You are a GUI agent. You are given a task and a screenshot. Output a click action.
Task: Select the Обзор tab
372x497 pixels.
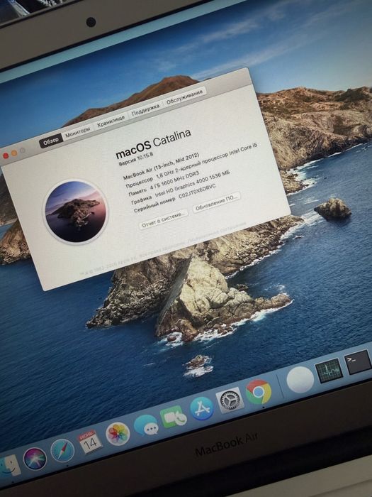(51, 141)
